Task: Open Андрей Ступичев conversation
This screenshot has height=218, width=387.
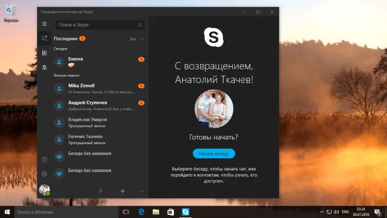Action: coord(99,105)
